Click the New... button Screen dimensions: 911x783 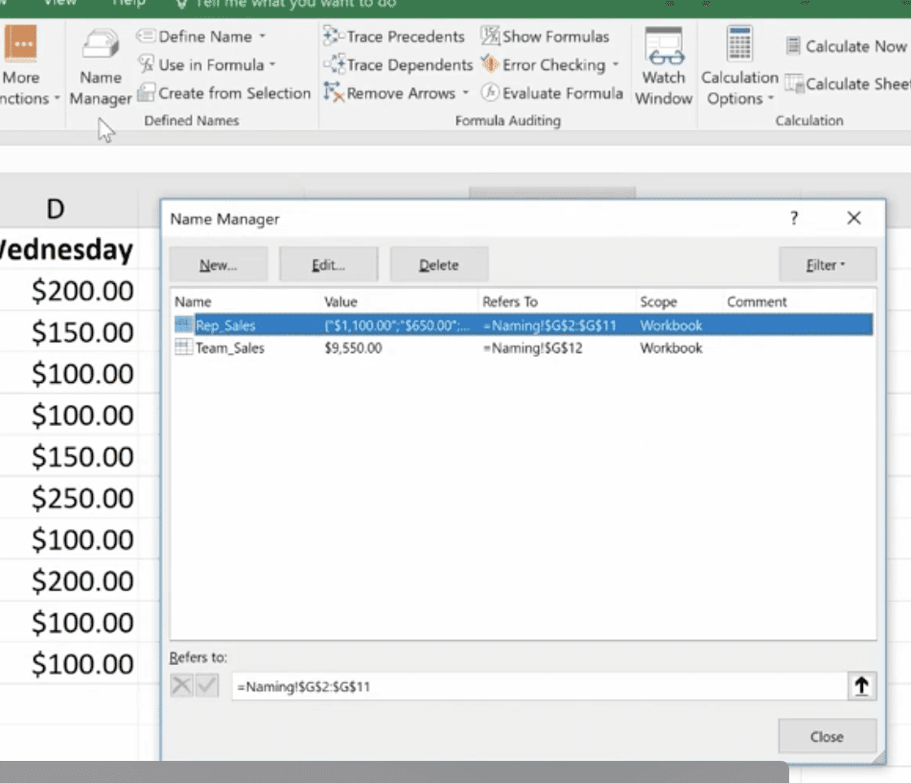point(218,265)
